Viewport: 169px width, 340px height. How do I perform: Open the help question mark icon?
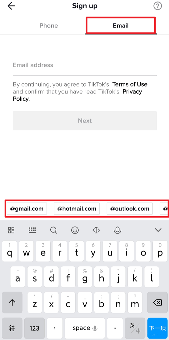pyautogui.click(x=158, y=6)
